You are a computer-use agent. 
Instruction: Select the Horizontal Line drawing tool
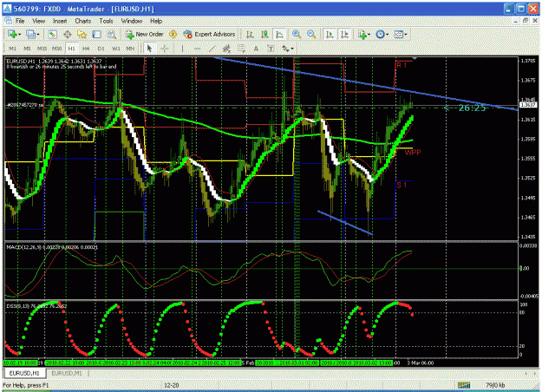[198, 49]
